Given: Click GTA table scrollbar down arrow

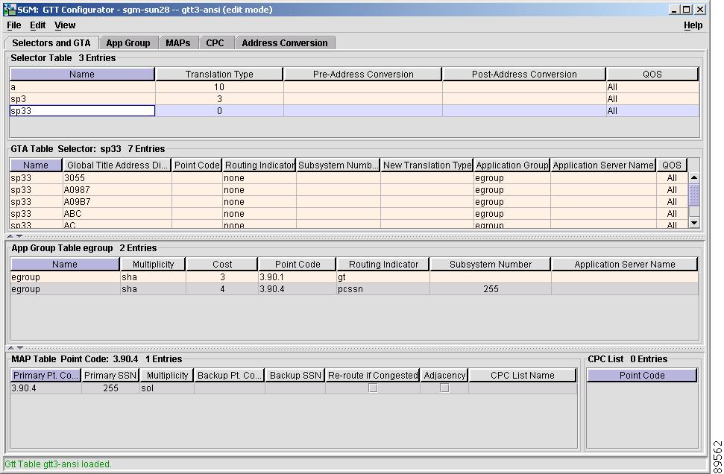Looking at the screenshot, I should 694,222.
